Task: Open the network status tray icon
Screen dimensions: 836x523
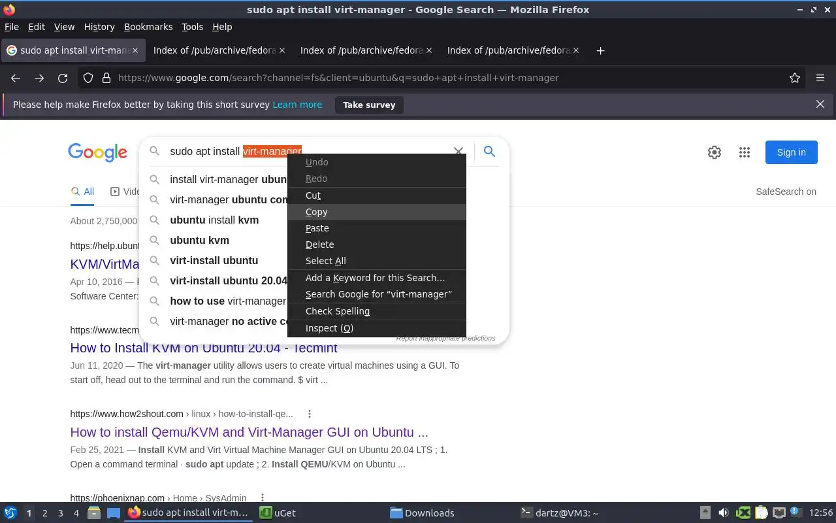Action: 779,513
